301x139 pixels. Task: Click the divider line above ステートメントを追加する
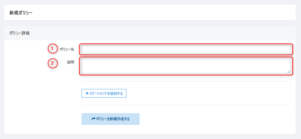coord(186,81)
